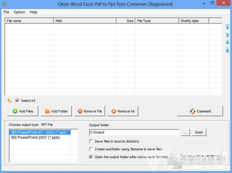Enable Create subfolder using filename option
The height and width of the screenshot is (173, 232).
click(x=91, y=149)
